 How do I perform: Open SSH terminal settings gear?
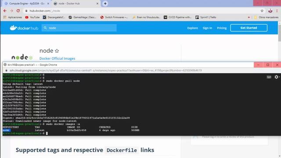(277, 77)
